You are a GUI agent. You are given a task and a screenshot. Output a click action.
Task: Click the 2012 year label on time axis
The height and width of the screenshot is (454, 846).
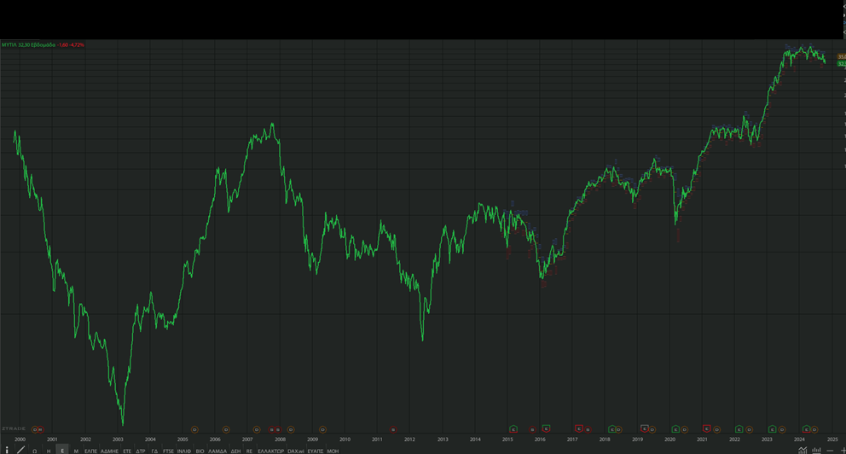(409, 439)
